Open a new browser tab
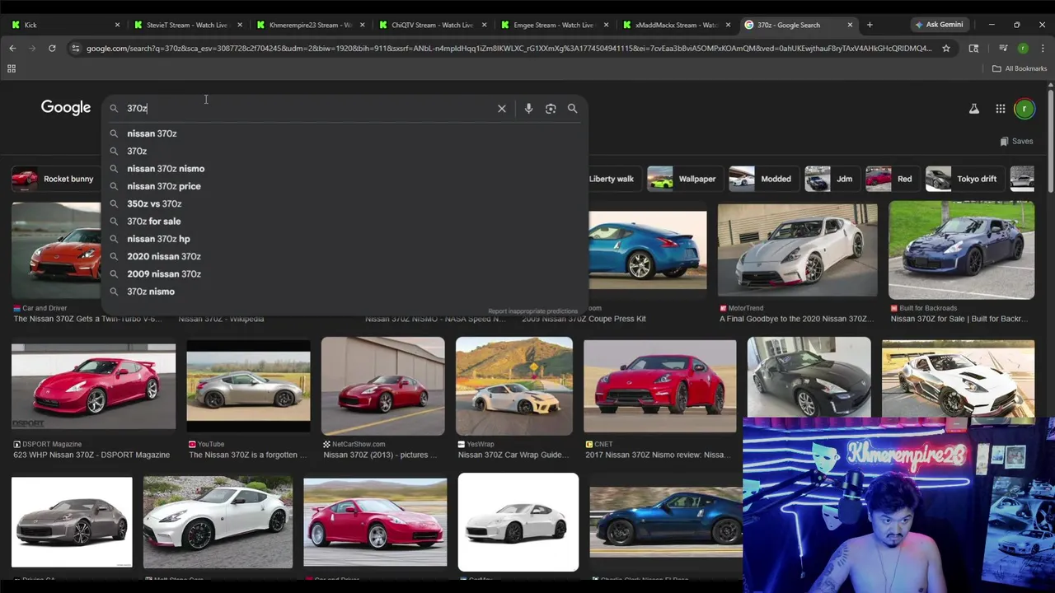This screenshot has height=593, width=1055. click(870, 25)
